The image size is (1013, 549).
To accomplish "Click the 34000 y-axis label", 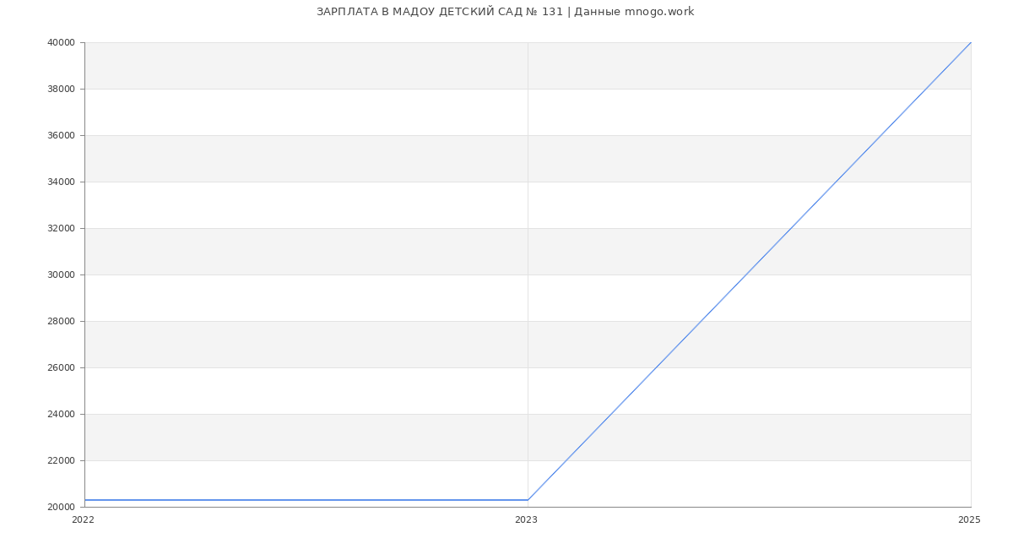I will [61, 182].
